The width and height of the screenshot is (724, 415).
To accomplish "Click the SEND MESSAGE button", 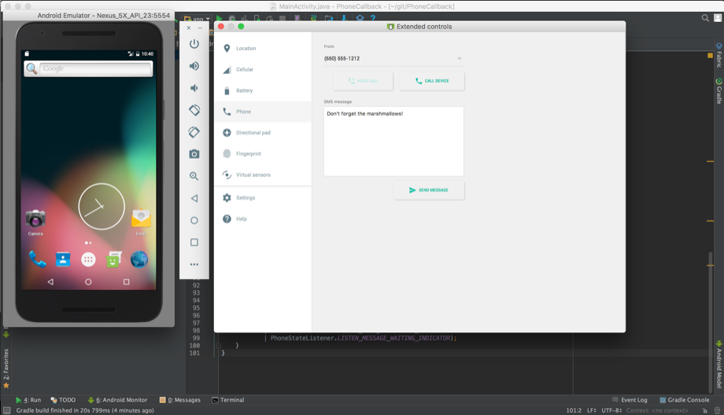I will tap(429, 190).
